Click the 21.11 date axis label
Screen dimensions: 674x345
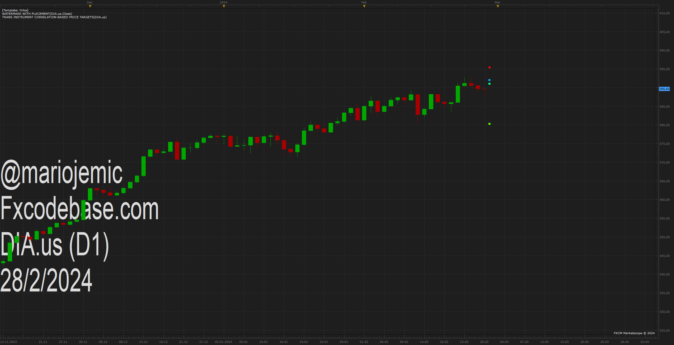[x=43, y=342]
